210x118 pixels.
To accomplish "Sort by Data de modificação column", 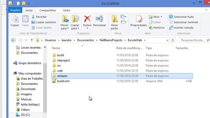I will [129, 48].
